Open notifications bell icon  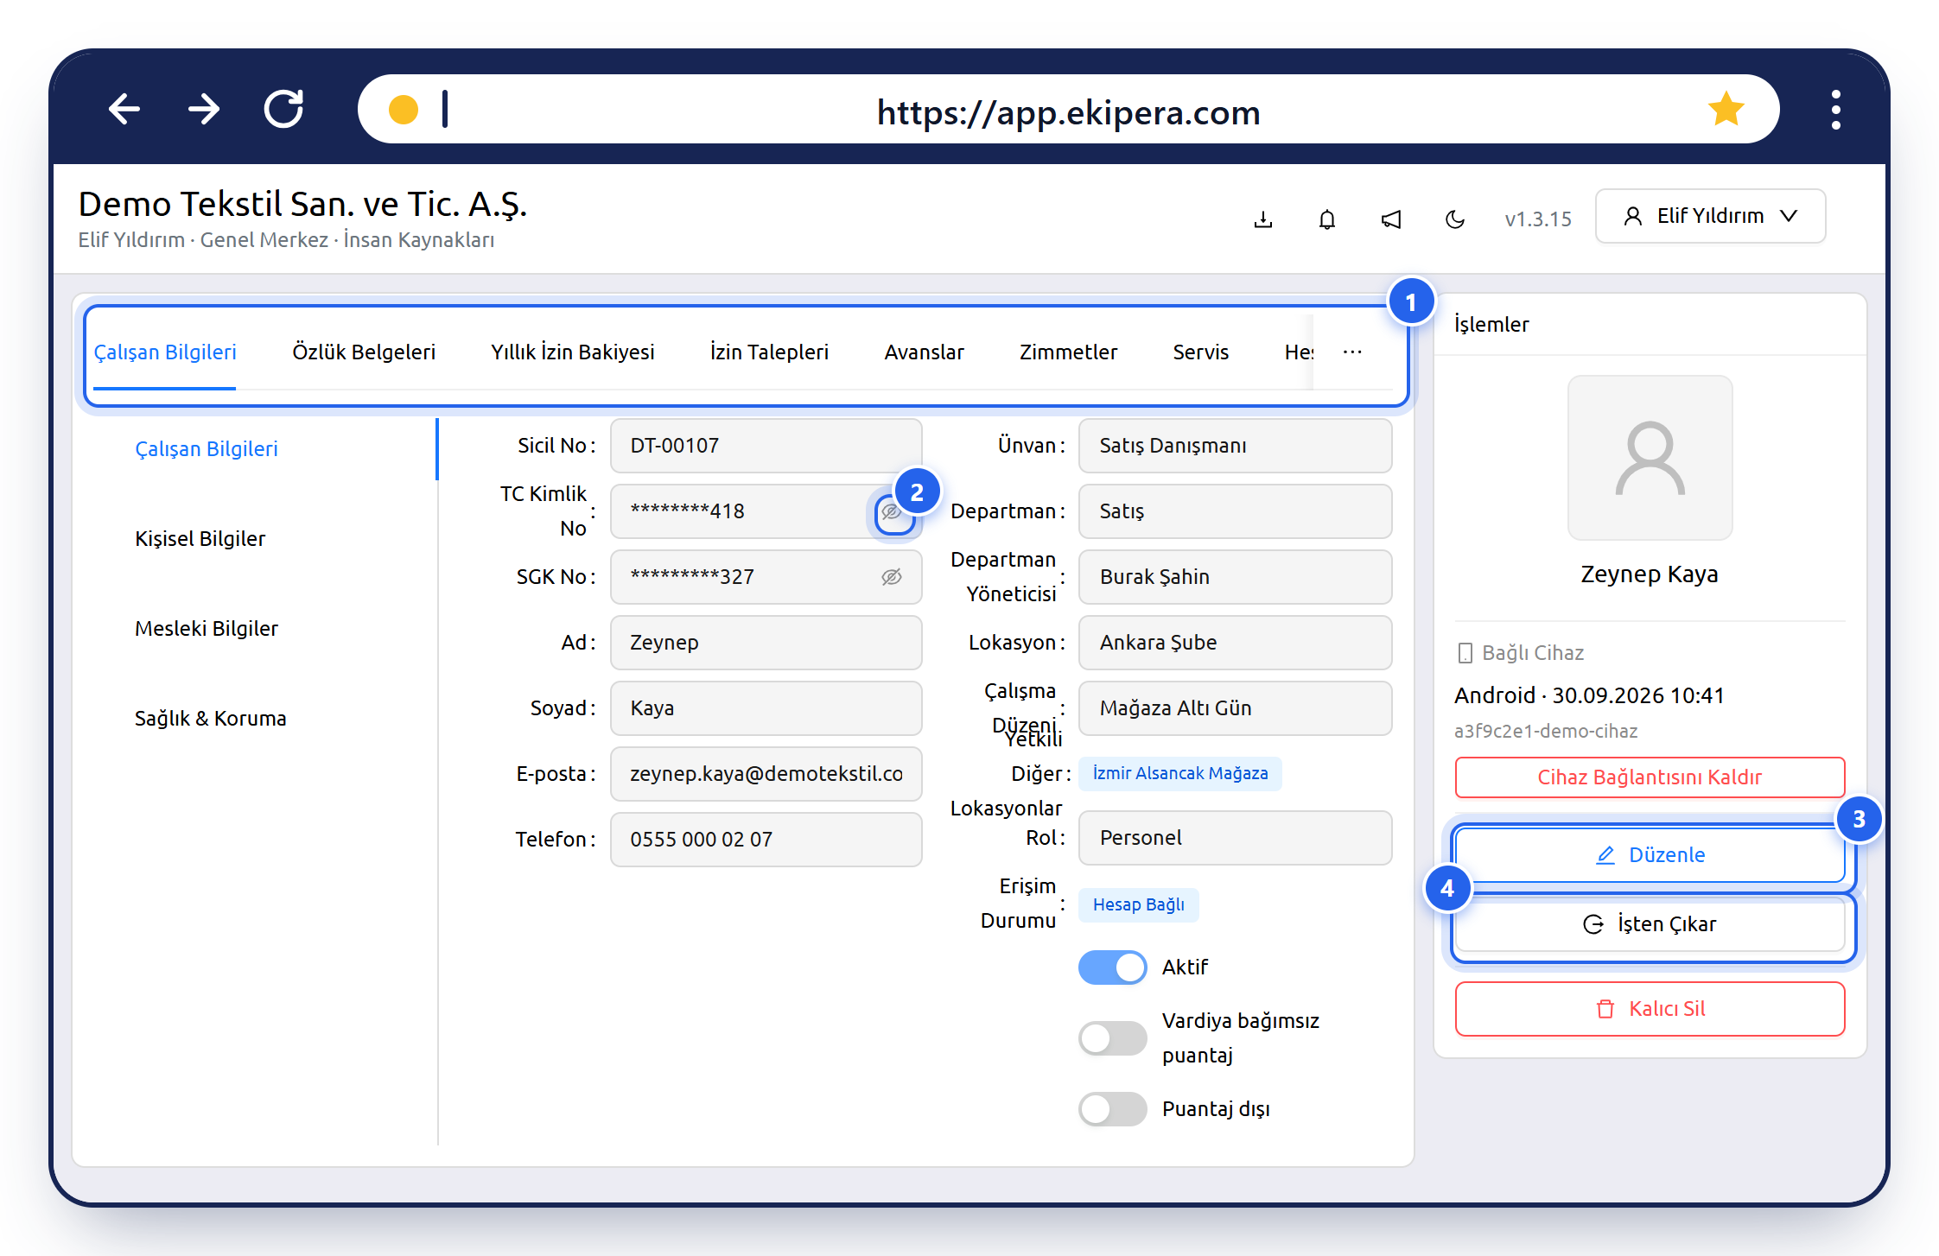click(x=1327, y=219)
